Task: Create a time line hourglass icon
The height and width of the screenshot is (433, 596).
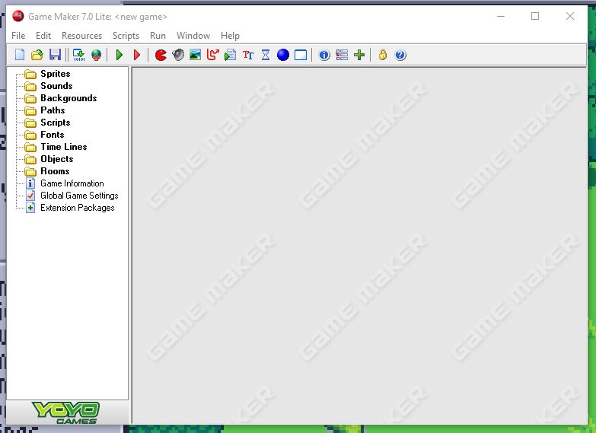Action: tap(266, 55)
